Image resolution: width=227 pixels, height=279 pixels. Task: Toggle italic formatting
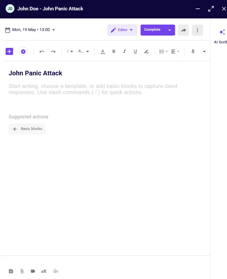click(124, 51)
